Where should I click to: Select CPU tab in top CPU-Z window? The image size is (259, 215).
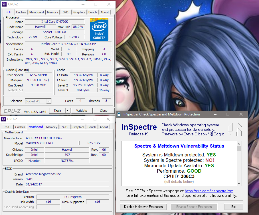9,12
